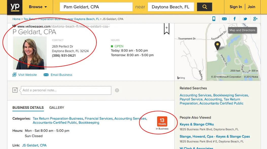Click the YP logo home icon
This screenshot has height=149, width=267.
point(15,7)
